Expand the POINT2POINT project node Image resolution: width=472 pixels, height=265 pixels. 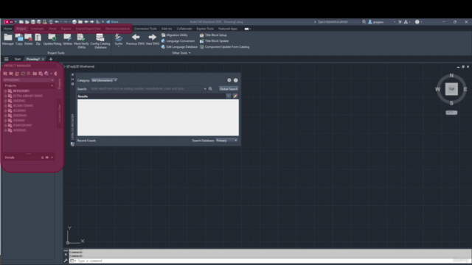[5, 125]
